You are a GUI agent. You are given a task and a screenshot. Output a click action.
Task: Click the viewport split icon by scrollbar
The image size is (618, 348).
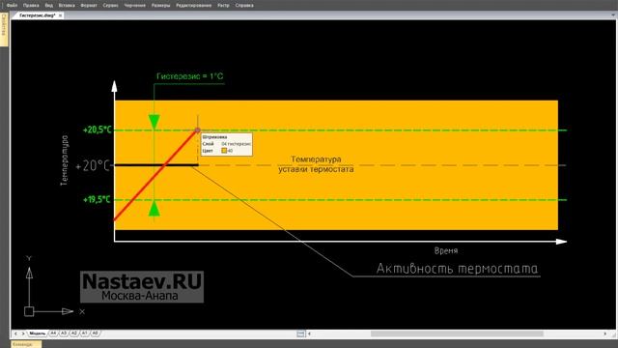(x=300, y=333)
